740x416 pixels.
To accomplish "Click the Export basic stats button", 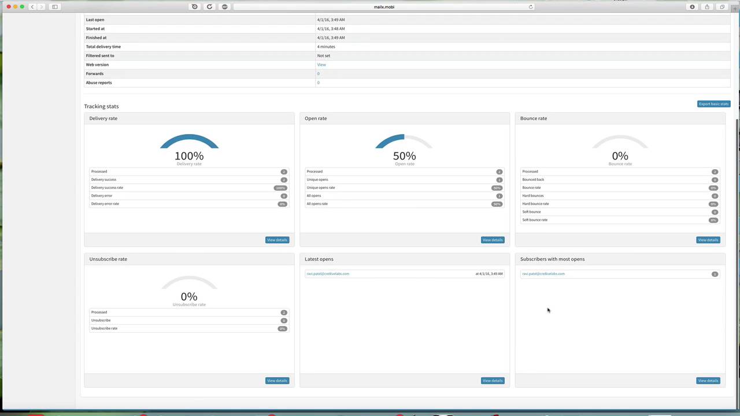I will pos(713,104).
